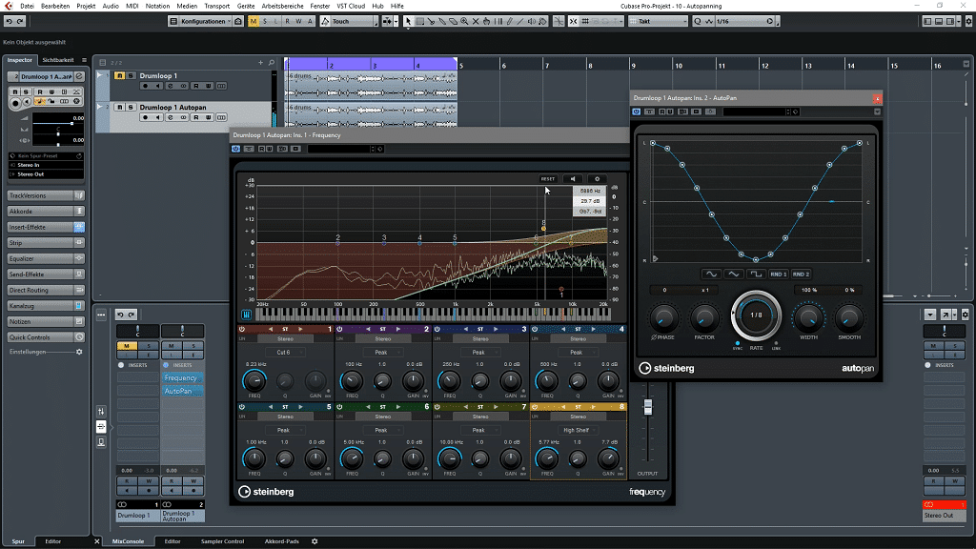Select the Object Selection arrow tool

coord(408,21)
